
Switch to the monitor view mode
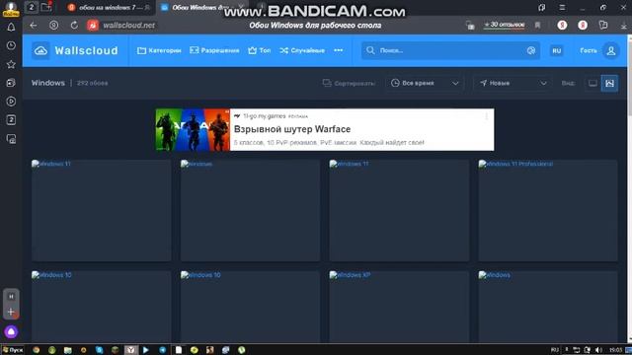pos(592,83)
